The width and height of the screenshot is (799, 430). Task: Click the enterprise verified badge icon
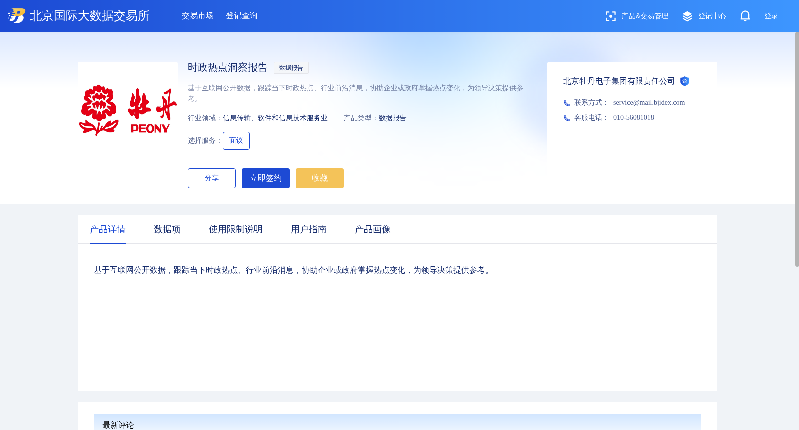click(x=685, y=81)
